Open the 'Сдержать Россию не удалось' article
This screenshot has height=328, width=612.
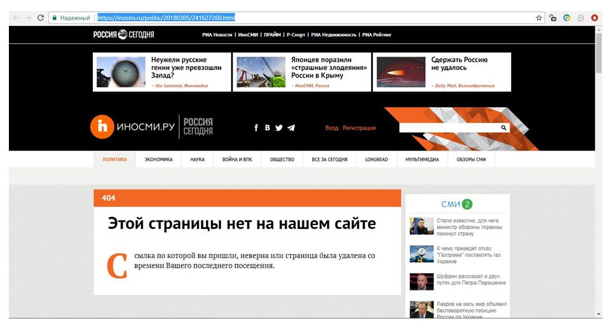[459, 64]
